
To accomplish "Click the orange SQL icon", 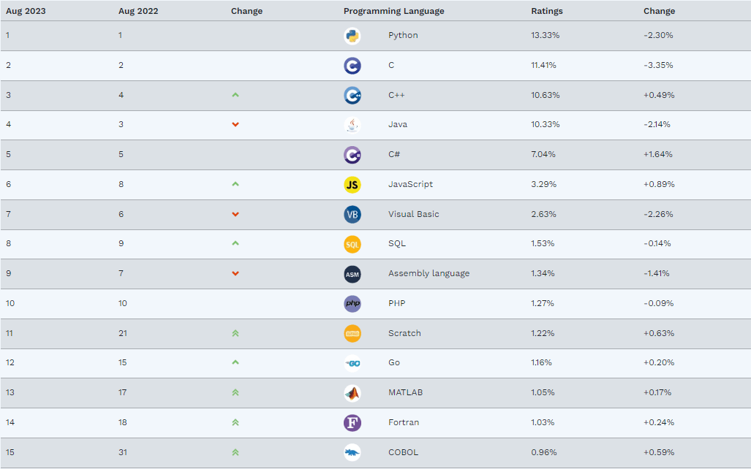I will (x=352, y=244).
